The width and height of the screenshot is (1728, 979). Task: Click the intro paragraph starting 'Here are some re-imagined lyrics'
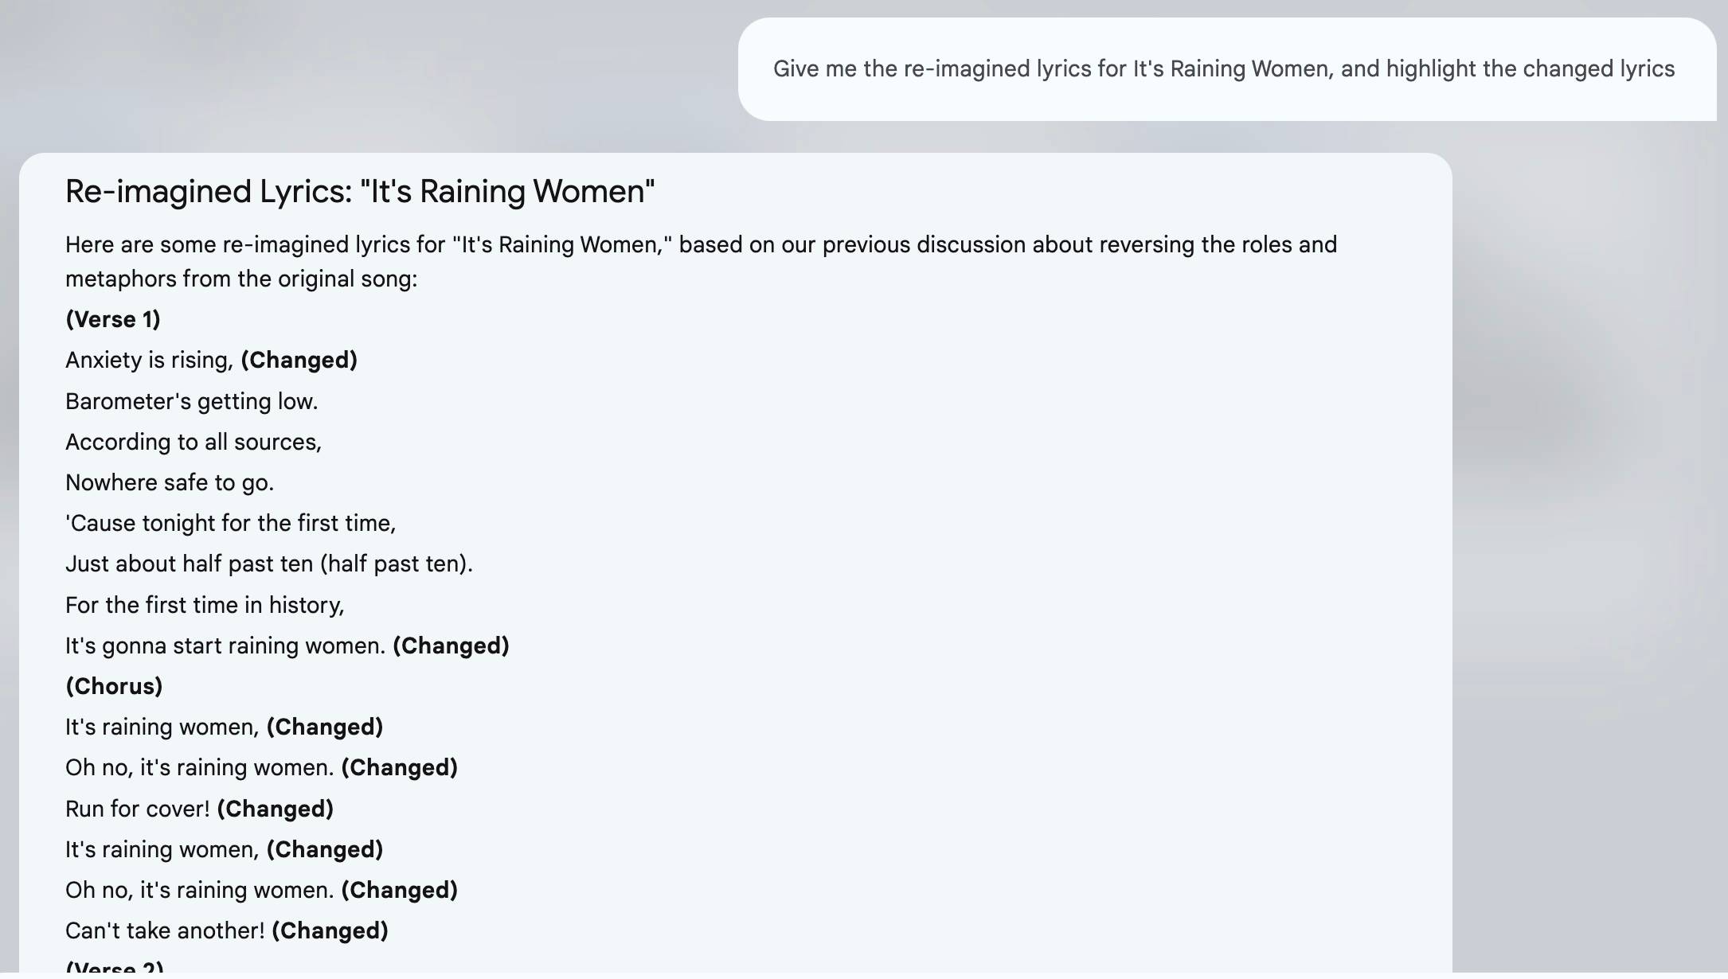pyautogui.click(x=701, y=262)
